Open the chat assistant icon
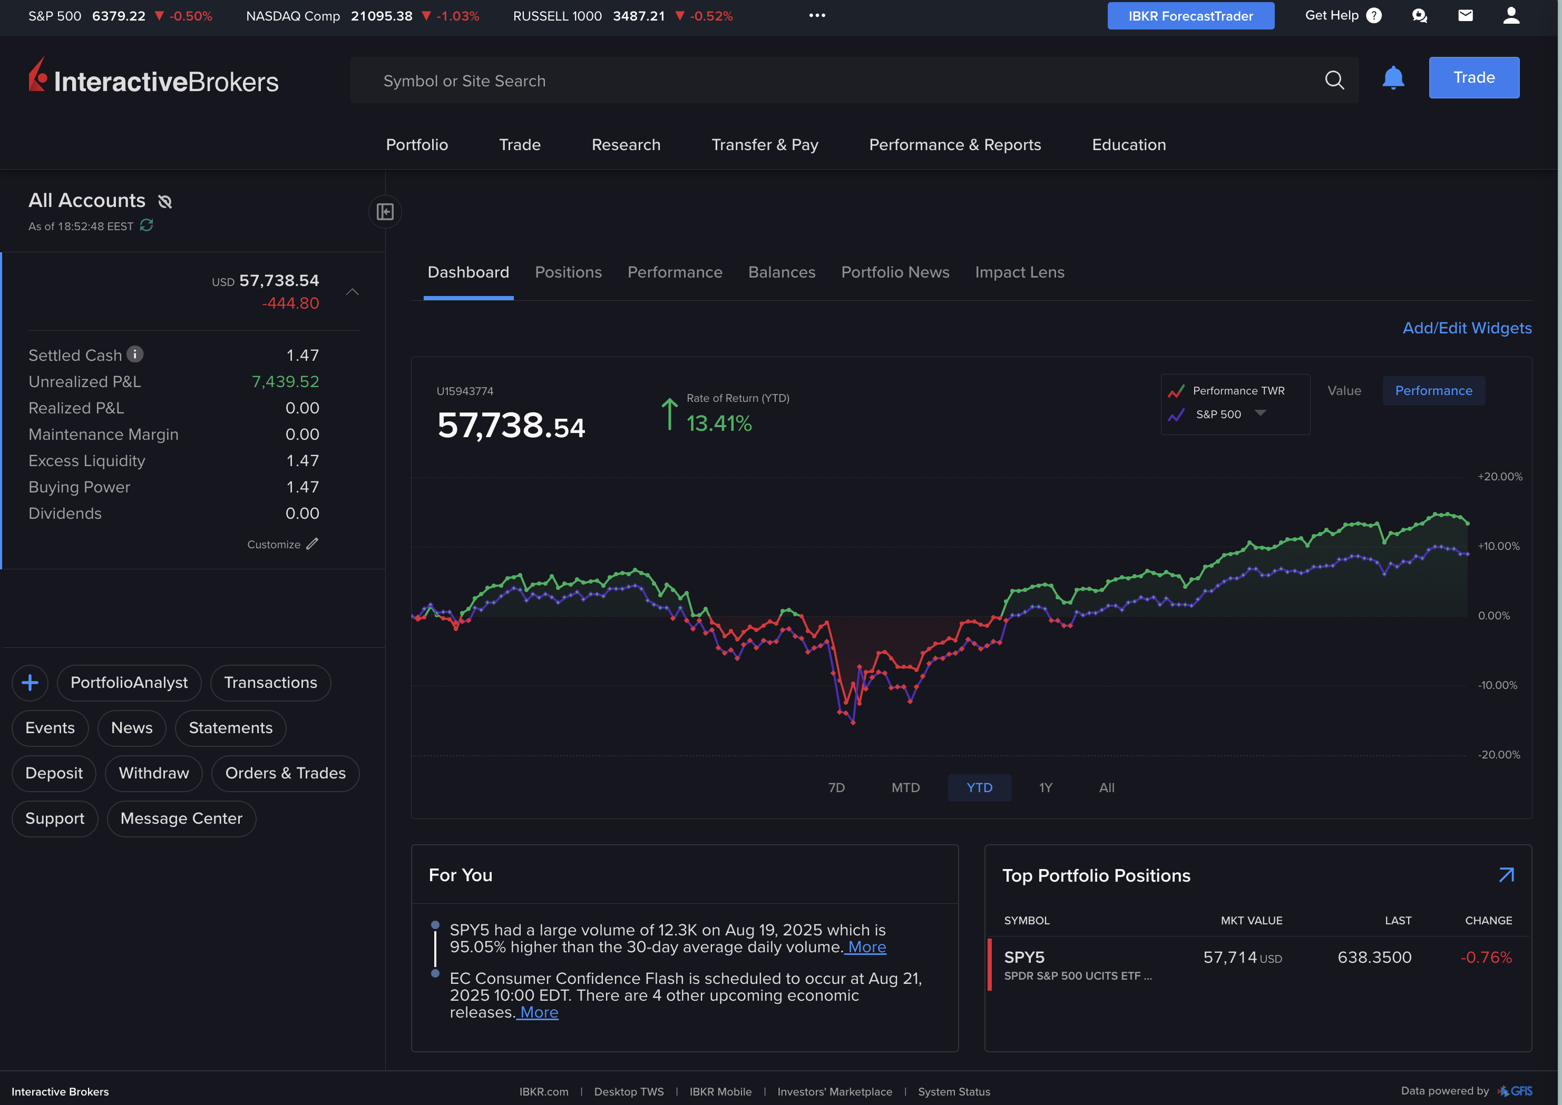Viewport: 1562px width, 1105px height. 1419,16
